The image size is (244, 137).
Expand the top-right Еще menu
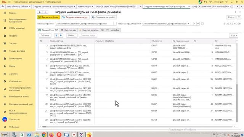[x=230, y=18]
